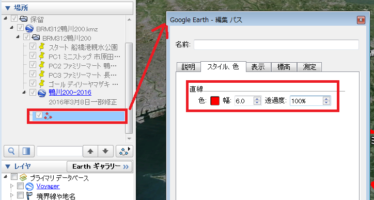374x200 pixels.
Task: Collapse the 保留 folder tree node
Action: tap(6, 19)
